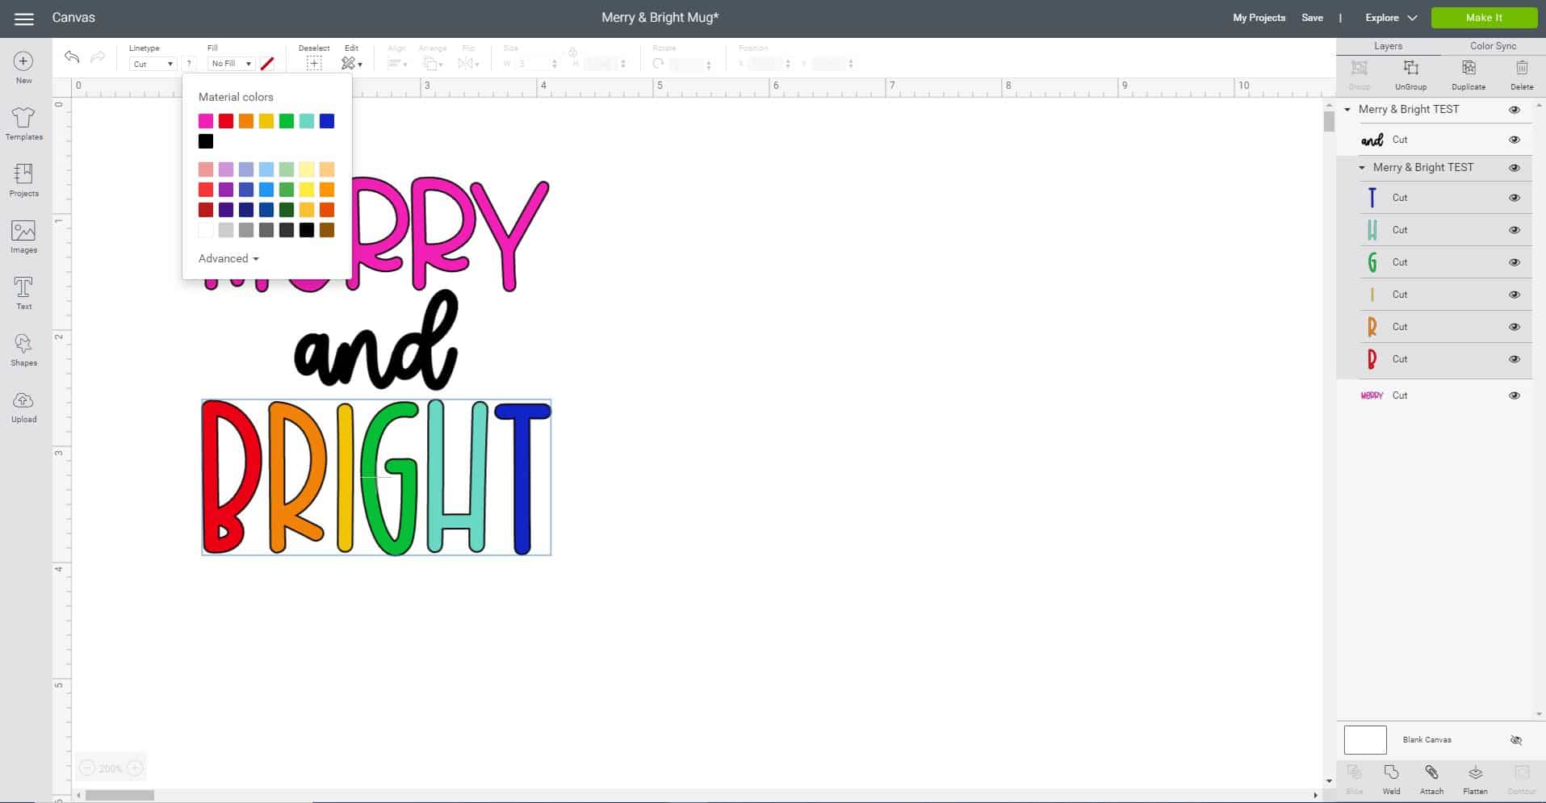Pick the teal material color swatch

click(x=307, y=121)
